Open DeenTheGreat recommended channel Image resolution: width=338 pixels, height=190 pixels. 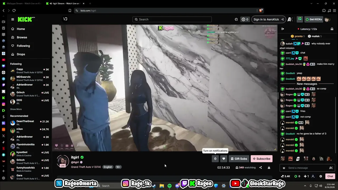(x=30, y=123)
